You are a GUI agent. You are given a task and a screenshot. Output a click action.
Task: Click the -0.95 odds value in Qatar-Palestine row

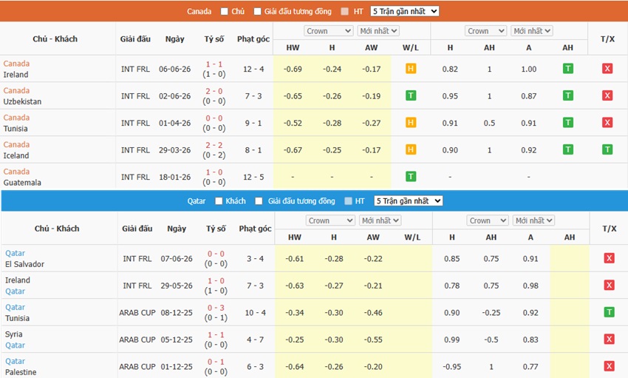451,367
